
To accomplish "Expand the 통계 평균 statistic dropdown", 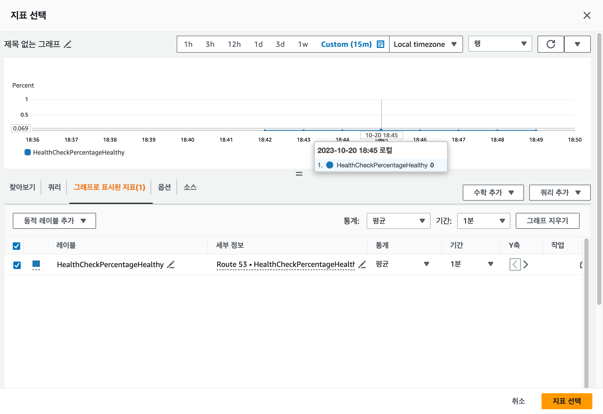I will pyautogui.click(x=398, y=221).
